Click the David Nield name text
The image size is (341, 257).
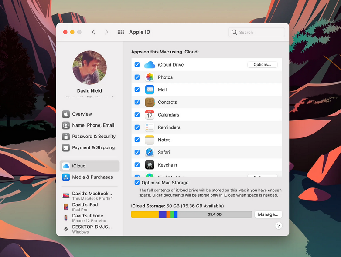coord(89,91)
